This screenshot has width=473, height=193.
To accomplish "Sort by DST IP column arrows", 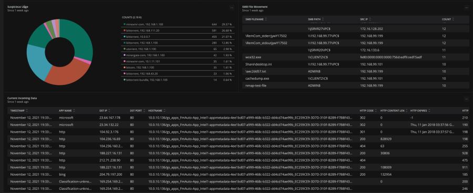I will pos(109,111).
